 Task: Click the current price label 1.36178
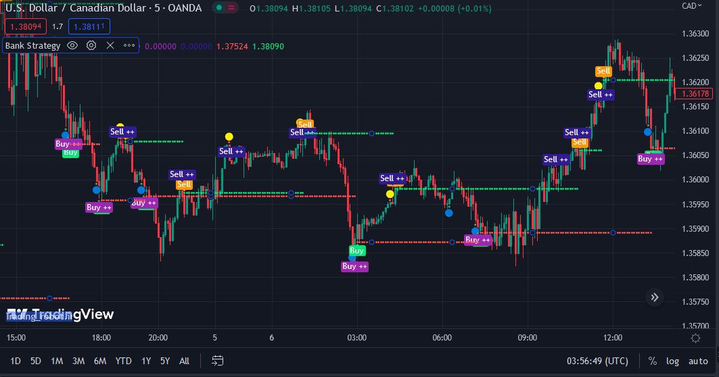tap(693, 93)
